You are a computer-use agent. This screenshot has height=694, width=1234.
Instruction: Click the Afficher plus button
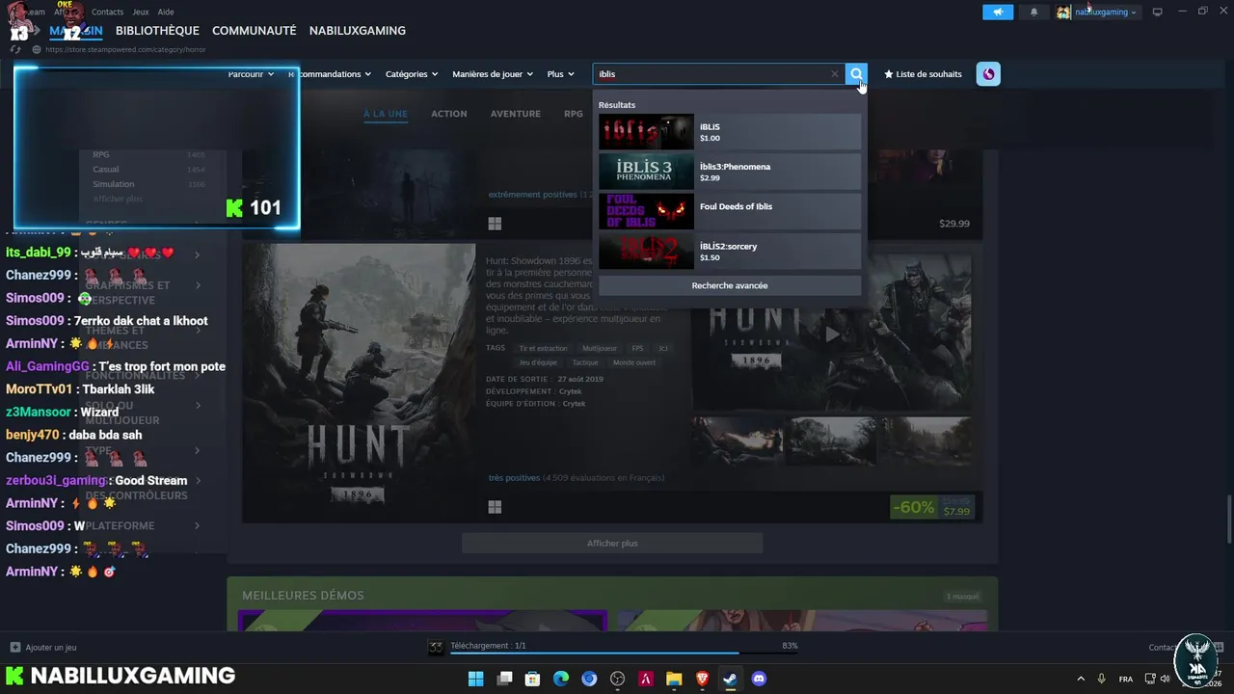click(x=612, y=544)
